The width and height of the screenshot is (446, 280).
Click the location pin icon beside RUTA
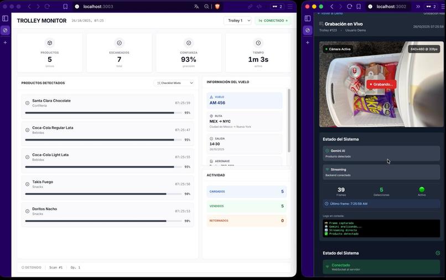(211, 116)
